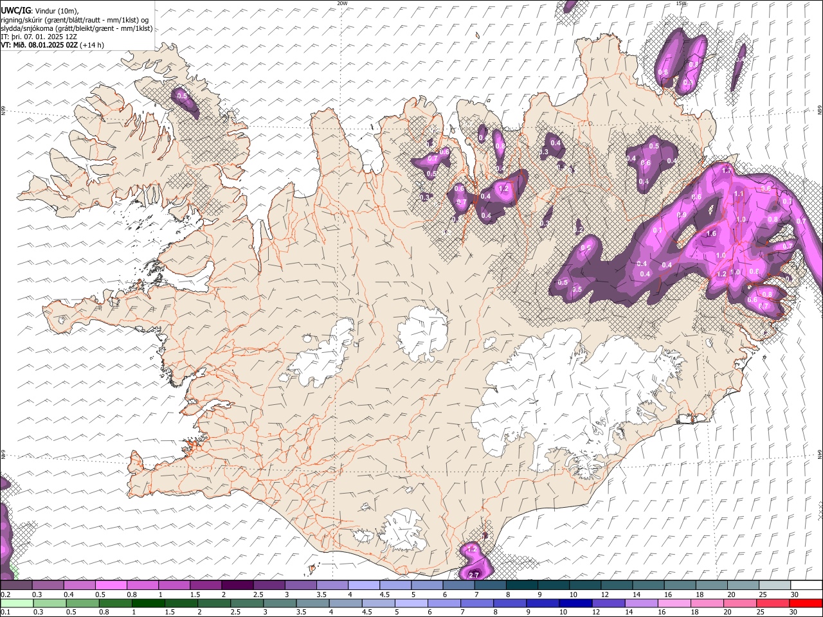The image size is (823, 617).
Task: Select dark green swatch between 1 and 1.5 rain legend
Action: [x=149, y=604]
